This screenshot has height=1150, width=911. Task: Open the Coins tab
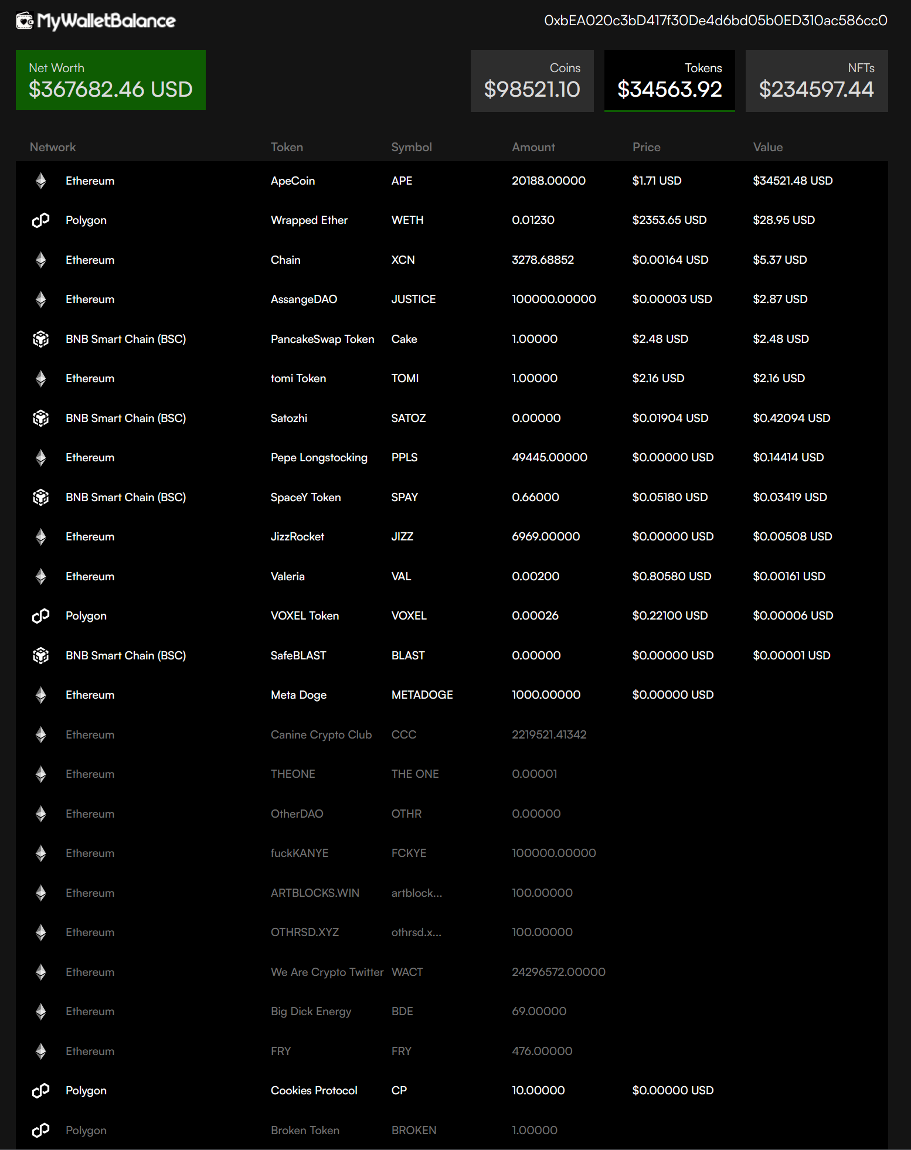pyautogui.click(x=532, y=81)
